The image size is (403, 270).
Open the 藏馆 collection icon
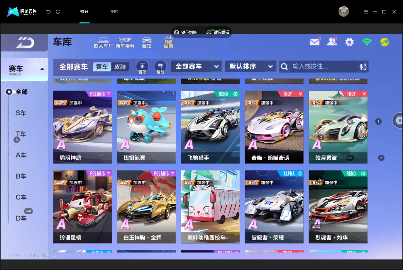click(147, 43)
